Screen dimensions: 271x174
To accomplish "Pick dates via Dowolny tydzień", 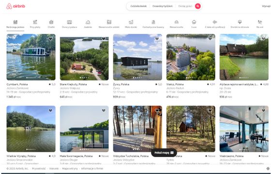I will coord(163,6).
